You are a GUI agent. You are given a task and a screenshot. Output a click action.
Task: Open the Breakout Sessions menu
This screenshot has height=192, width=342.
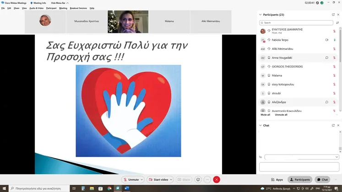tap(78, 8)
